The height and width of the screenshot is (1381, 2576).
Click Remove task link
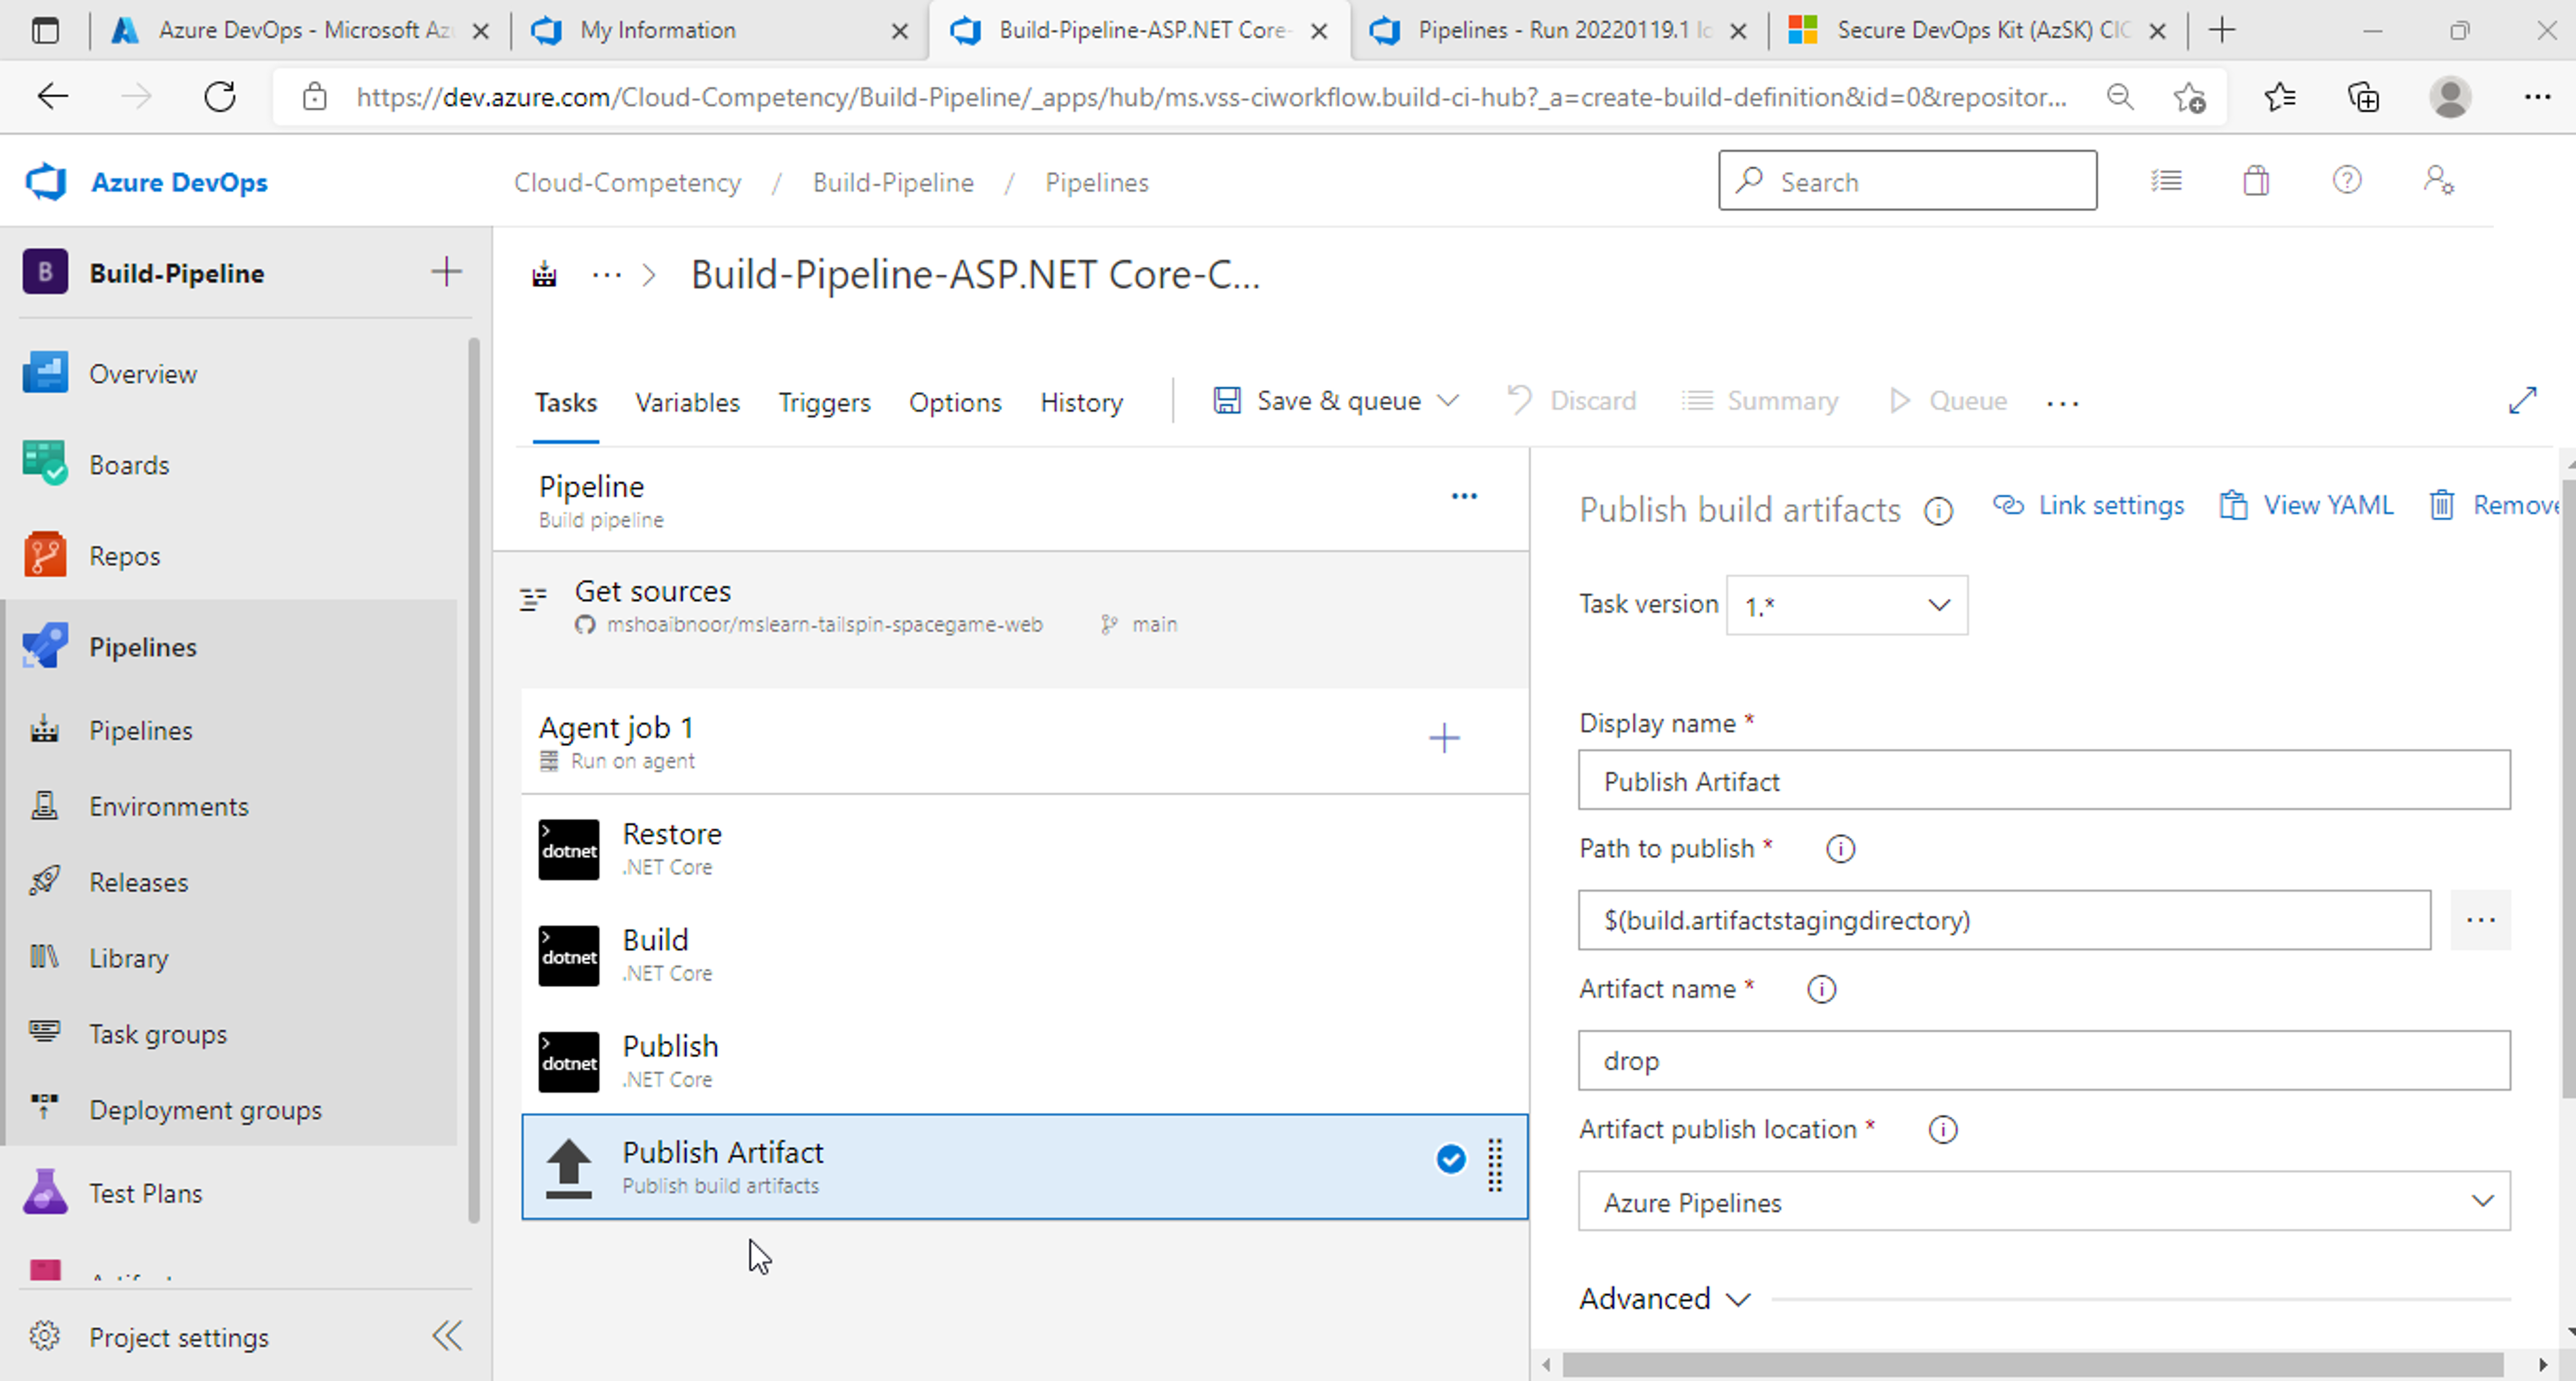click(2494, 505)
